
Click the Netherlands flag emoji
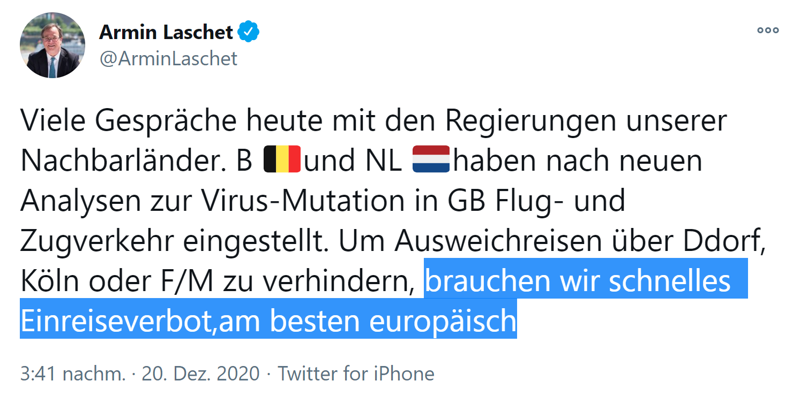tap(431, 159)
